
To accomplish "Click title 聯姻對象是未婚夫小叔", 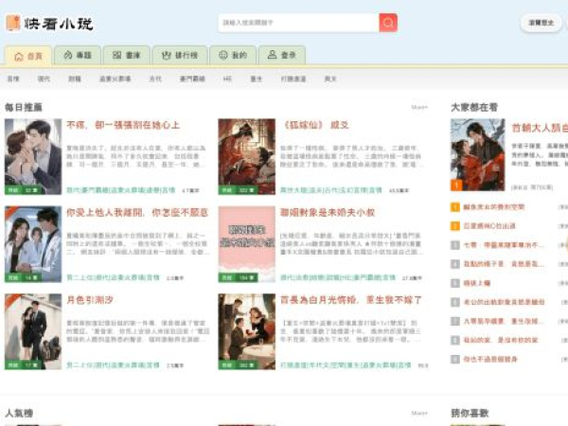I will (328, 213).
